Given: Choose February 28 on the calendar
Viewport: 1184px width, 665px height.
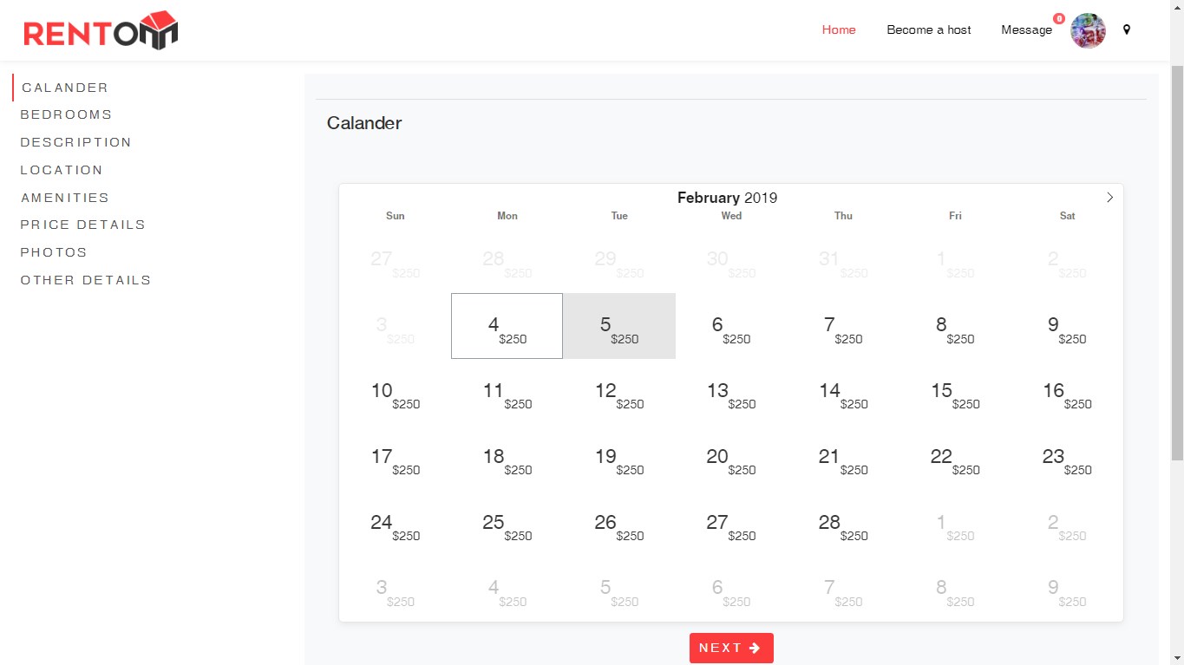Looking at the screenshot, I should [x=843, y=524].
